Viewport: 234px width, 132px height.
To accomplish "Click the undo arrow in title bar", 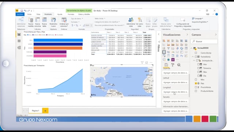I will (x=25, y=11).
